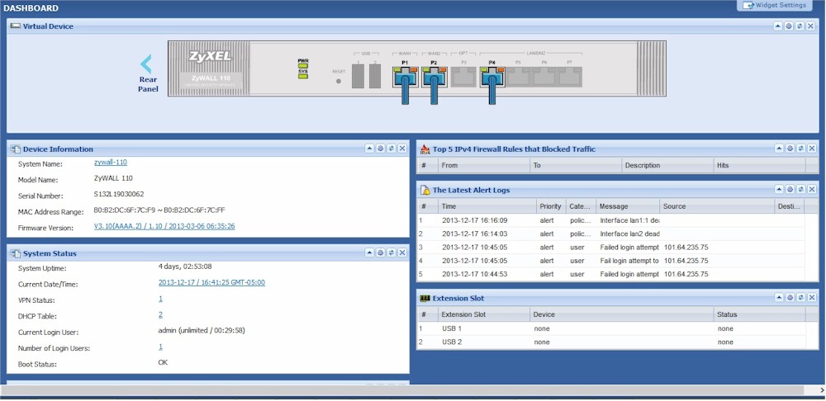Close the Extension Slot panel

812,298
